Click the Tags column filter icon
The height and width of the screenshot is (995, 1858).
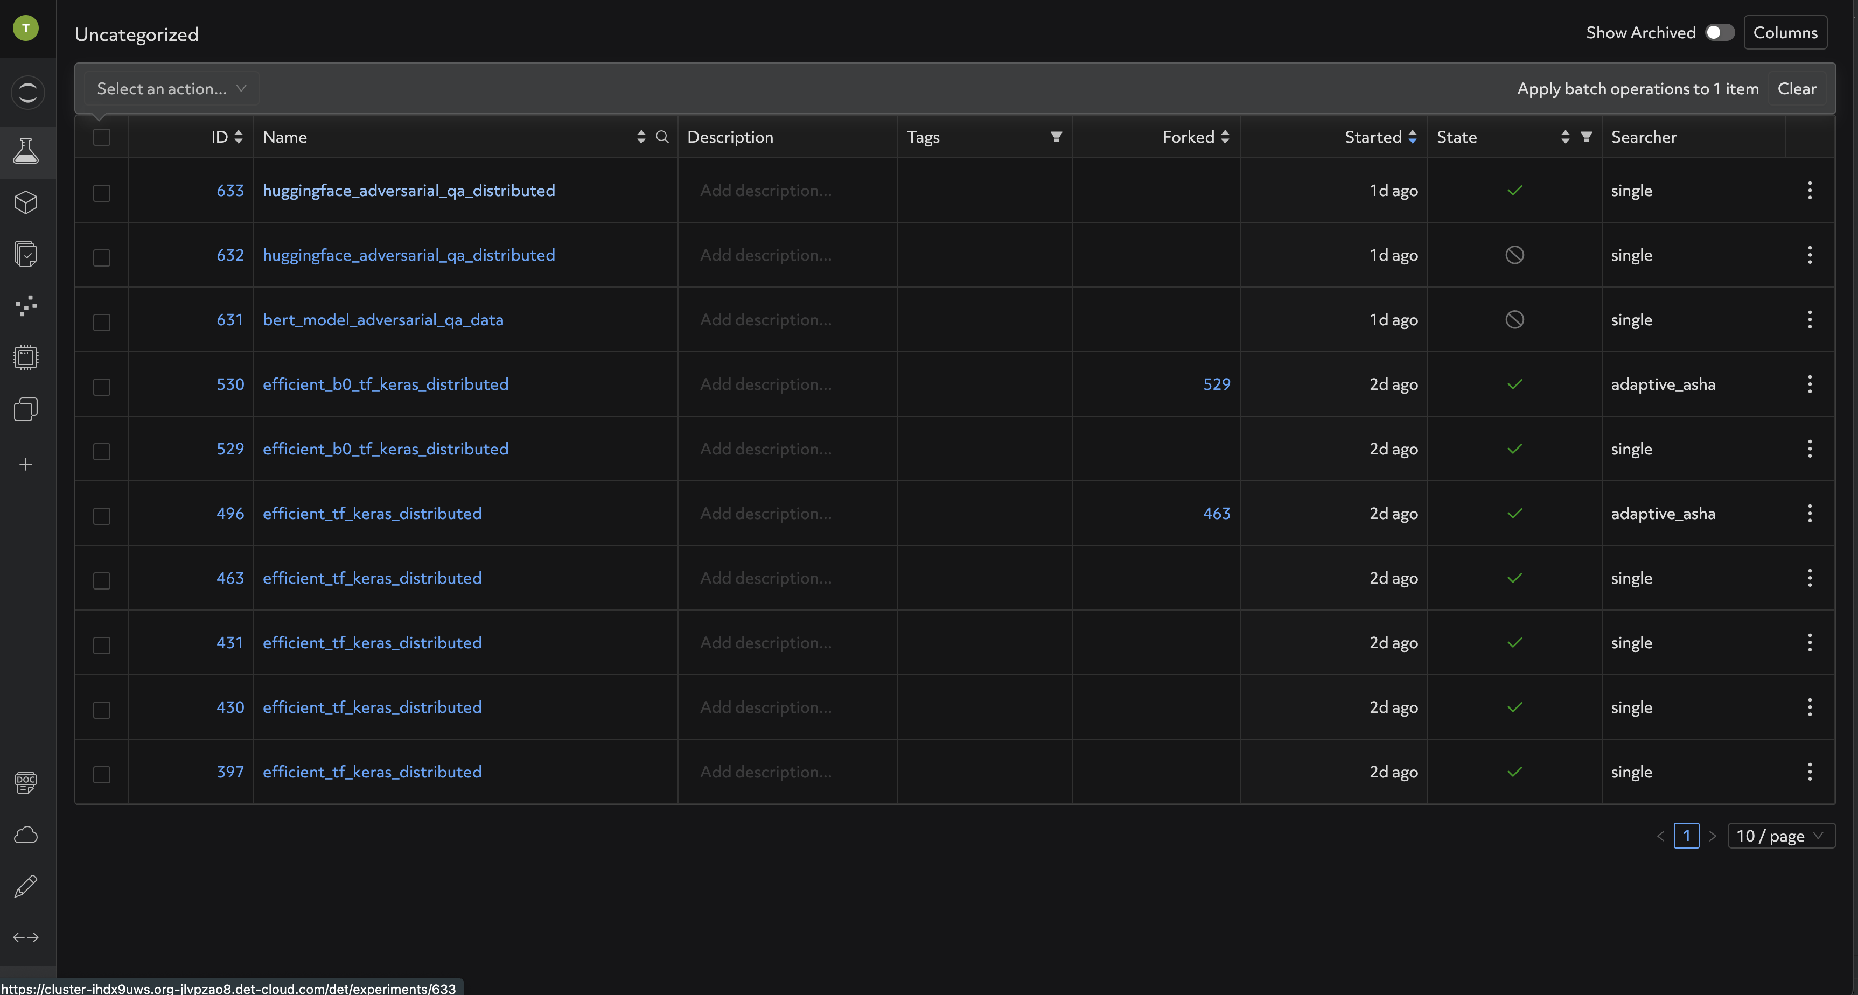click(1056, 137)
